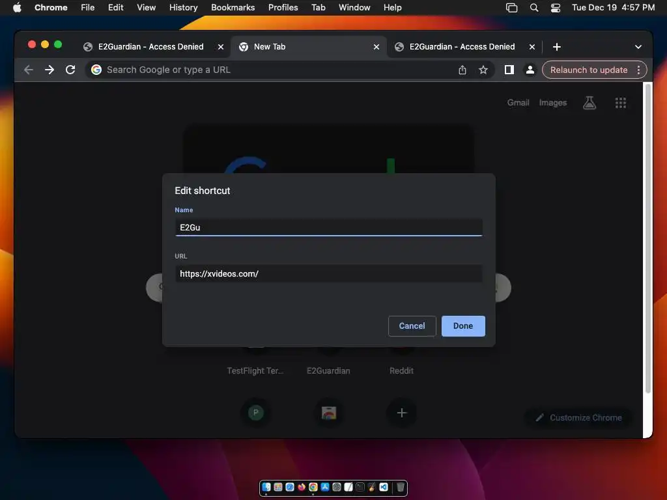Image resolution: width=667 pixels, height=500 pixels.
Task: Click the Name input field
Action: pos(328,227)
